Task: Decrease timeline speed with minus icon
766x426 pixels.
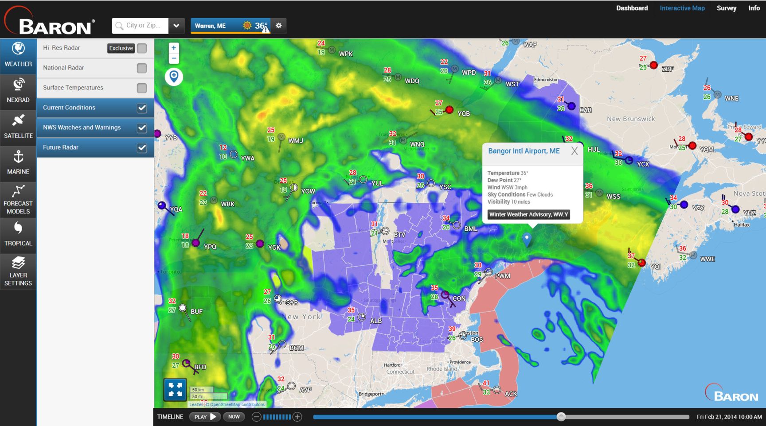Action: [256, 417]
